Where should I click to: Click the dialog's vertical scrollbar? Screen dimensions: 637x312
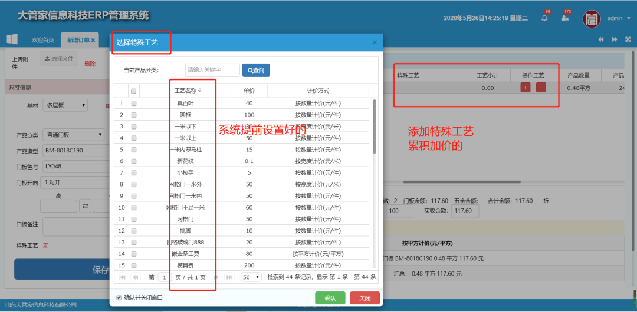click(x=374, y=127)
